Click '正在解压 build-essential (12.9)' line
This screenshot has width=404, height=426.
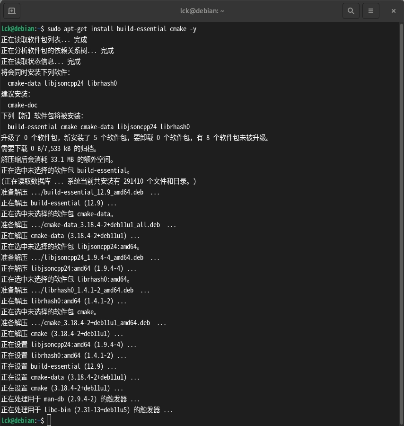point(59,203)
